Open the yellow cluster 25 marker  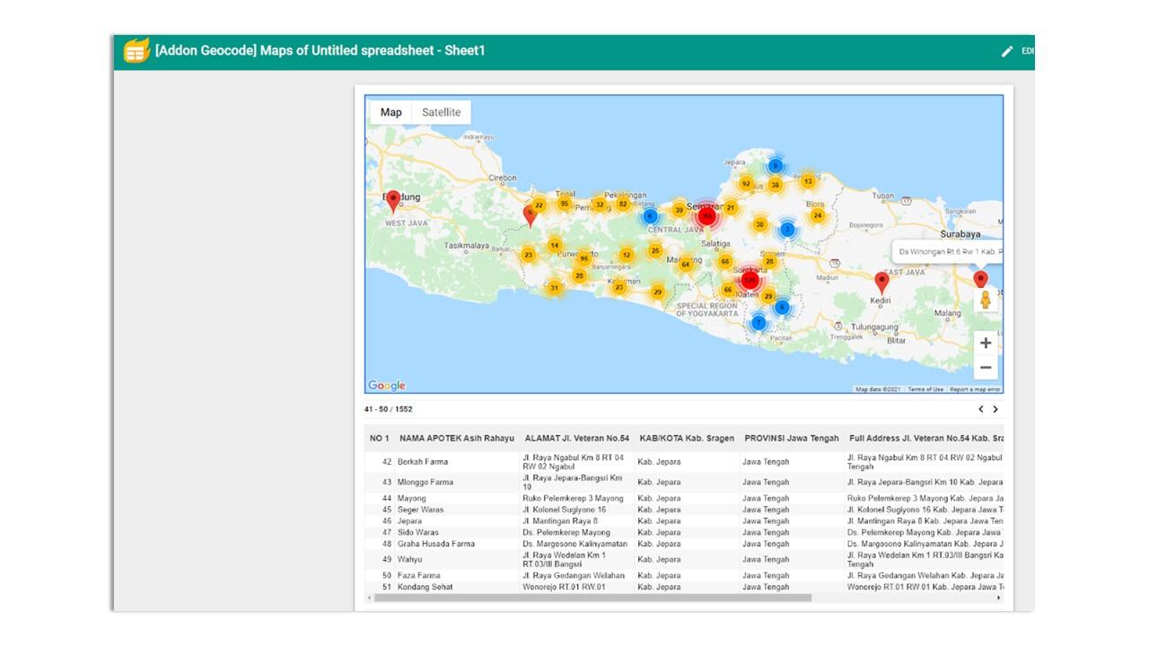(655, 251)
